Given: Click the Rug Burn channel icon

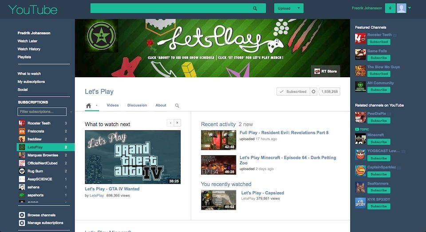Looking at the screenshot, I should 22,171.
